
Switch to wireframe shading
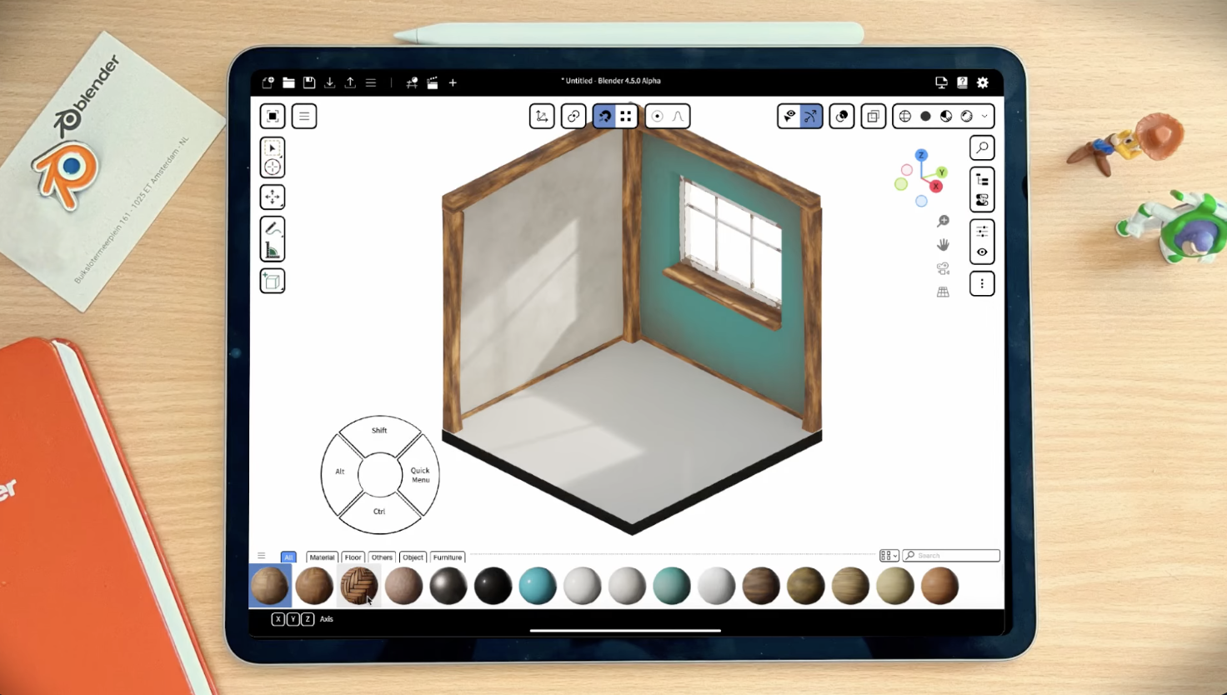tap(904, 116)
